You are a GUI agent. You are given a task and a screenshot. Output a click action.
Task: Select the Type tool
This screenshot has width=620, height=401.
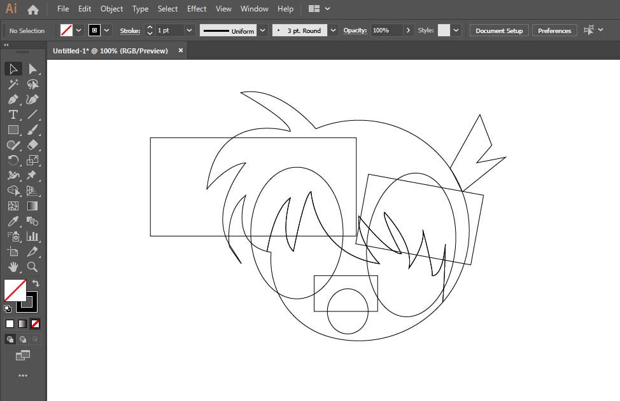(13, 114)
